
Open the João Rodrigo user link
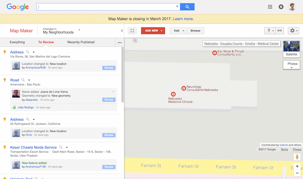coord(26,107)
